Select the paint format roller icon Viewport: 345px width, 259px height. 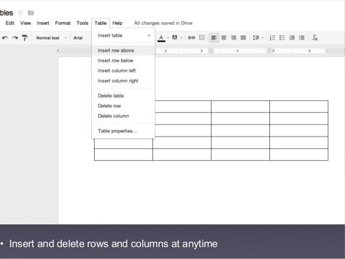click(24, 38)
